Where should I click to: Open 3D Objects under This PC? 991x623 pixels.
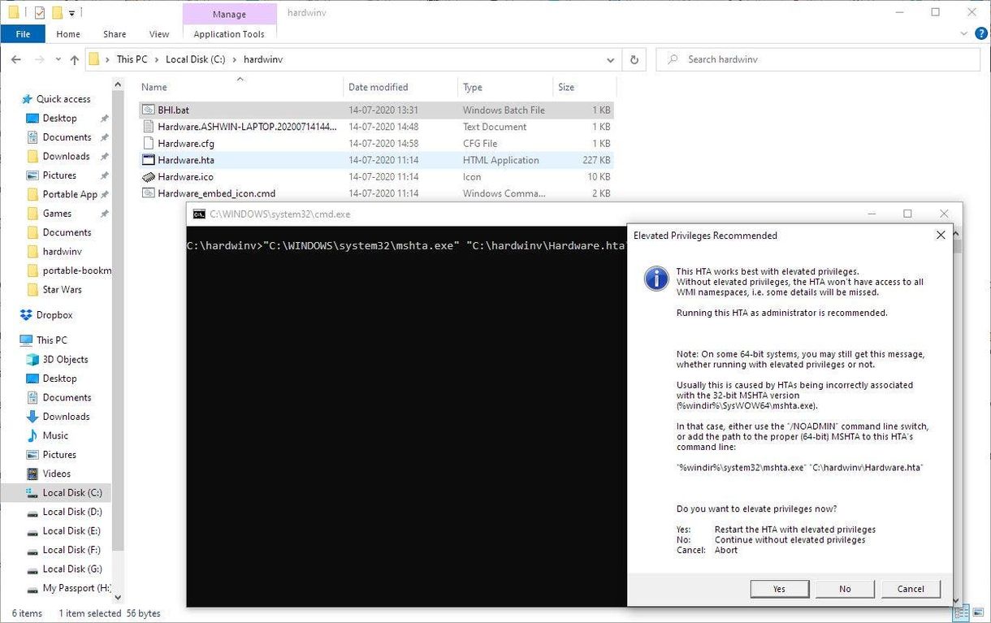tap(65, 359)
